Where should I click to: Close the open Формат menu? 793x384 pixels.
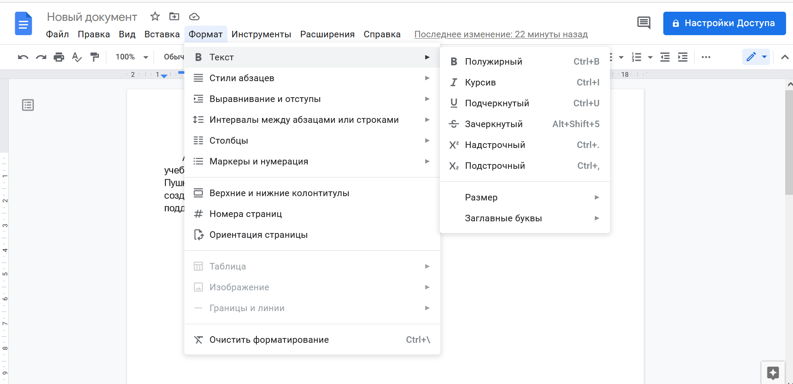206,34
